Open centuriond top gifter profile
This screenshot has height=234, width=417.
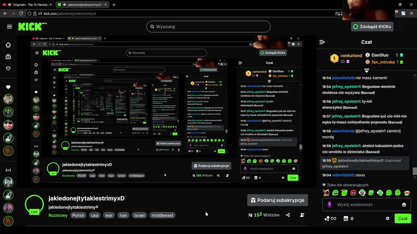click(x=351, y=56)
